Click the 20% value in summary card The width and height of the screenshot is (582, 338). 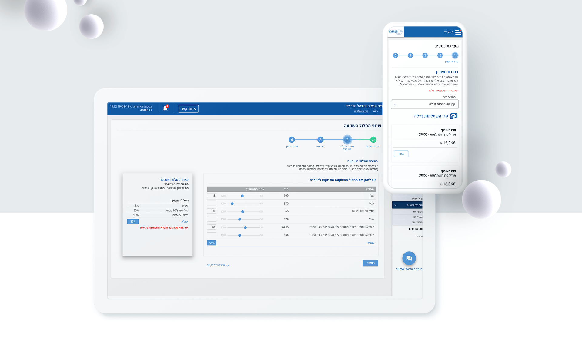pyautogui.click(x=136, y=215)
